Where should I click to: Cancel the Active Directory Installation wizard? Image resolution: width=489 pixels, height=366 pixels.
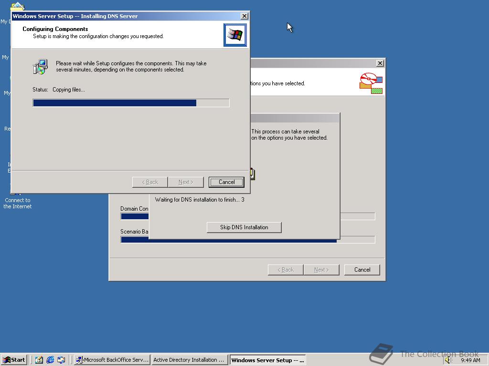(362, 270)
